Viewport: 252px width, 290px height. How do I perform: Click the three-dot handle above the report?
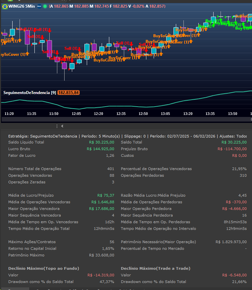point(57,126)
